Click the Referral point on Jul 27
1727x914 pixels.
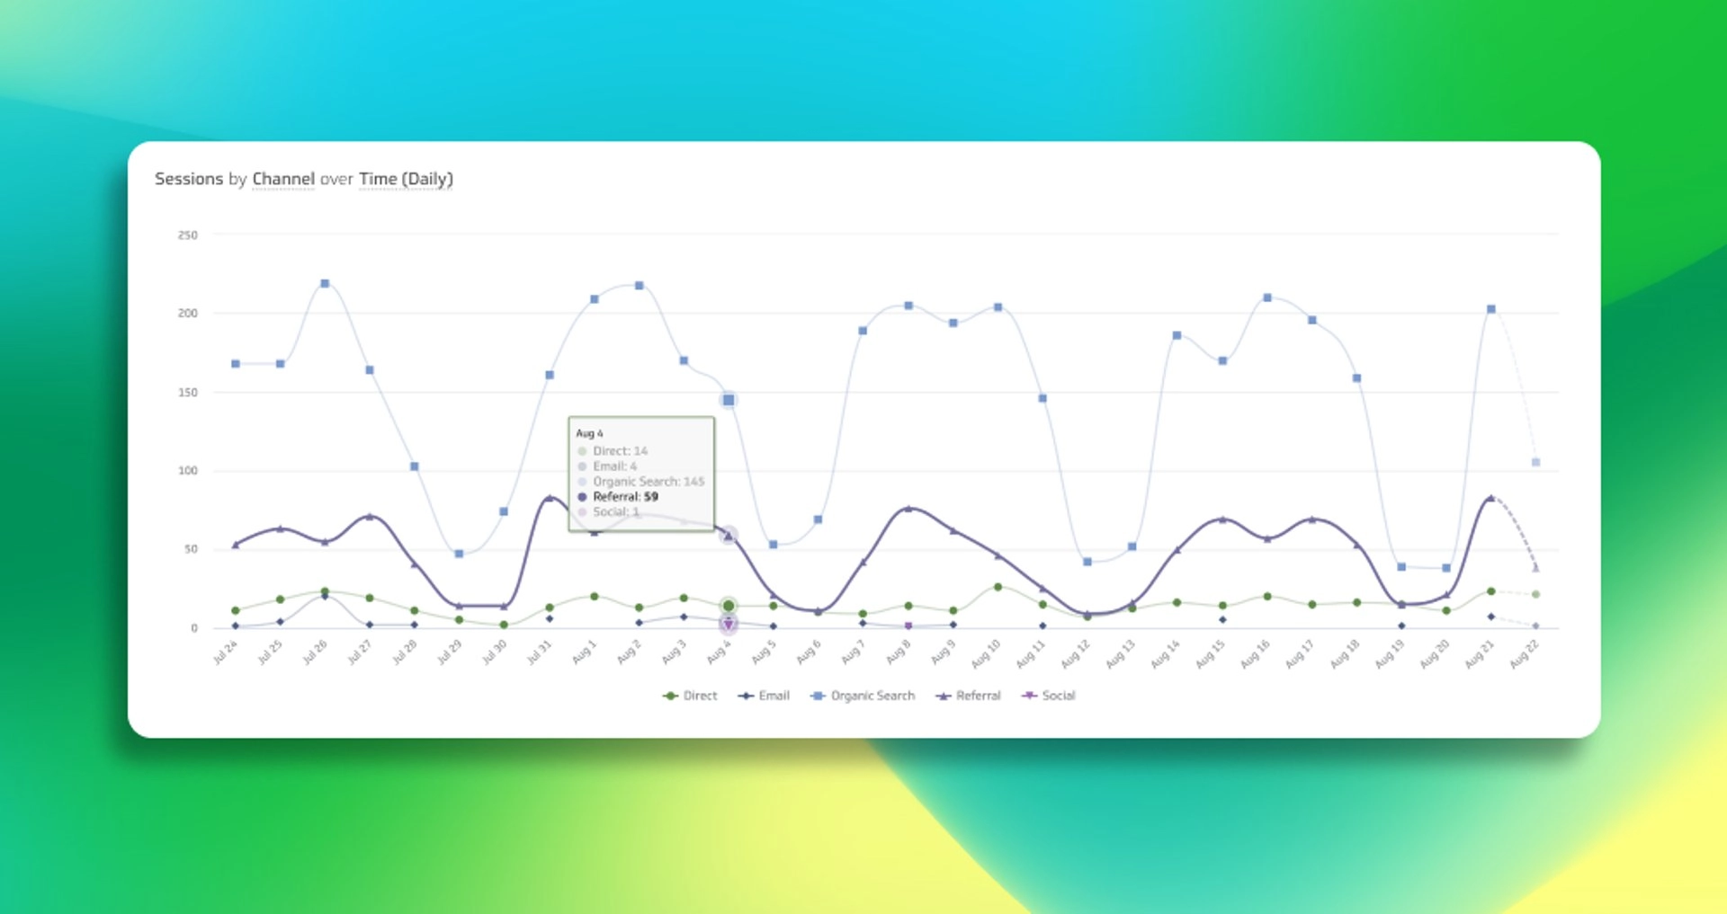tap(370, 517)
